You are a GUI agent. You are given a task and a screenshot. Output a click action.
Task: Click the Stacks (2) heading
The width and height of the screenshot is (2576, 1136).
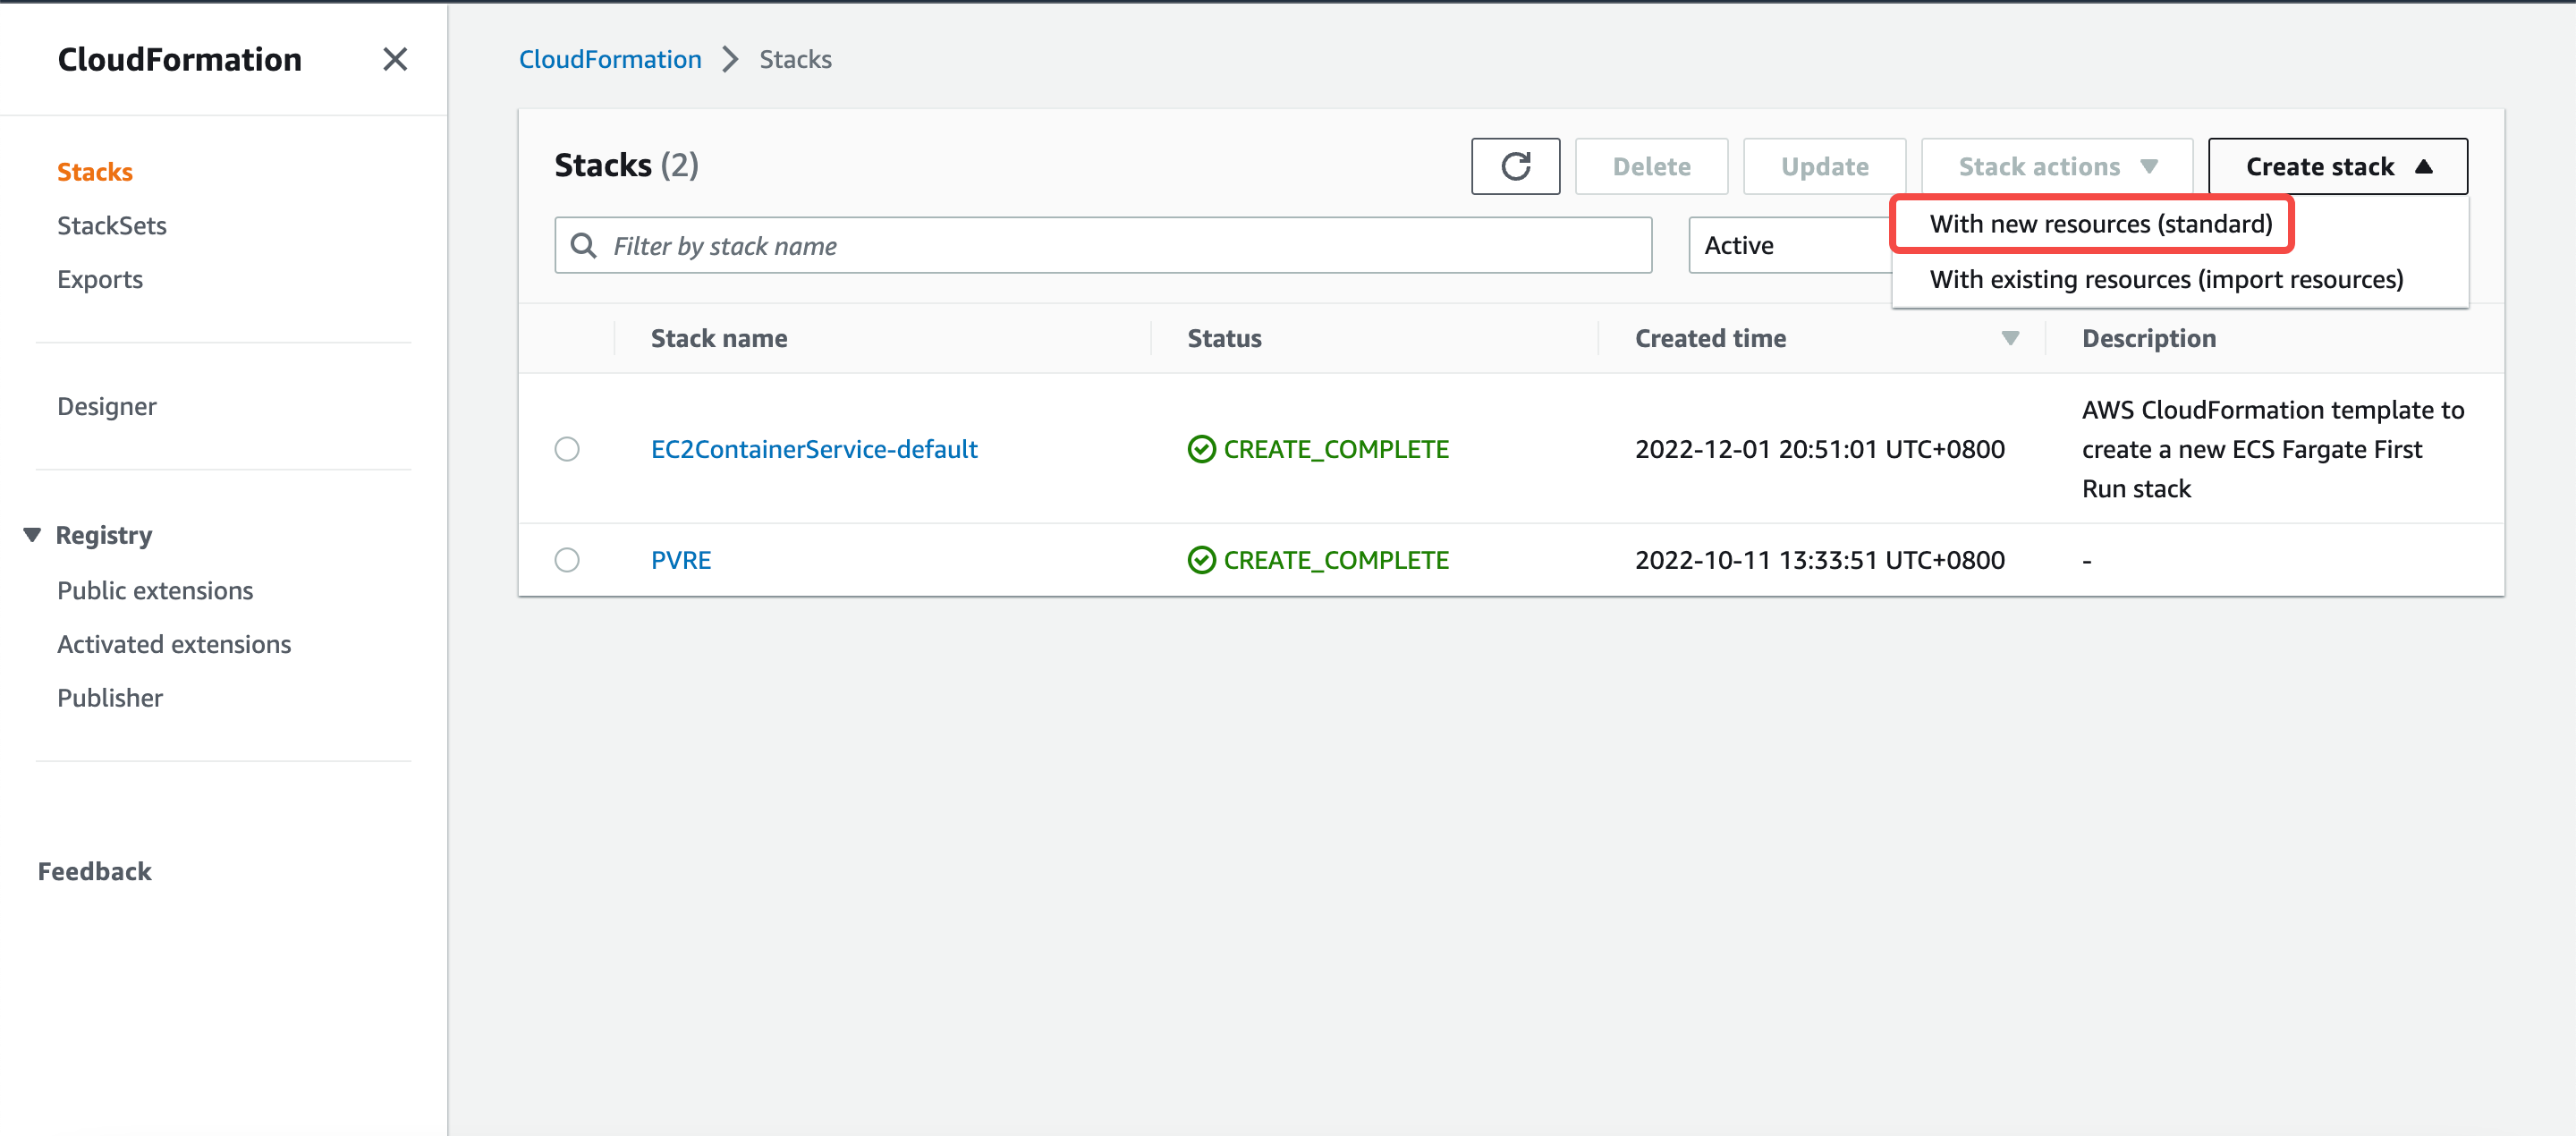click(x=626, y=165)
